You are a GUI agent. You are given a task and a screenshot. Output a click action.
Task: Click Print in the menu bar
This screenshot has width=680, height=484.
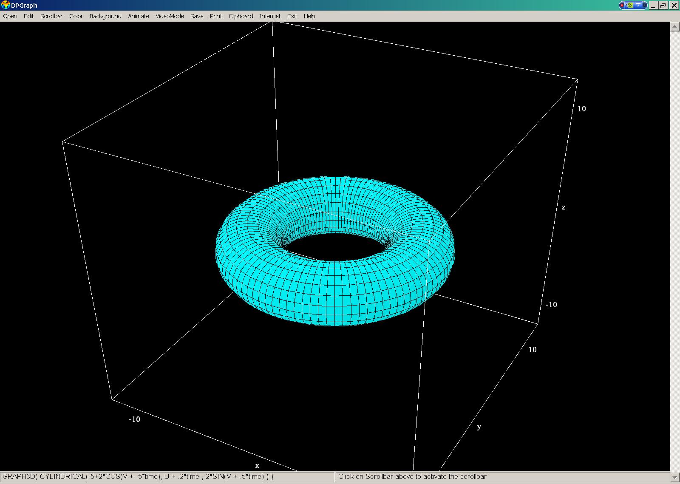[x=216, y=16]
